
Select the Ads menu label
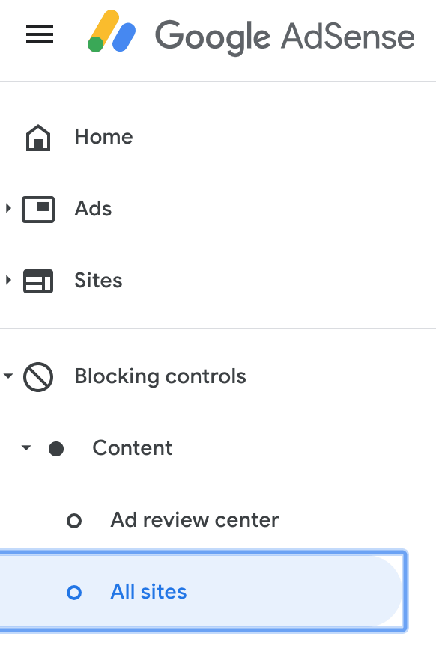point(93,209)
